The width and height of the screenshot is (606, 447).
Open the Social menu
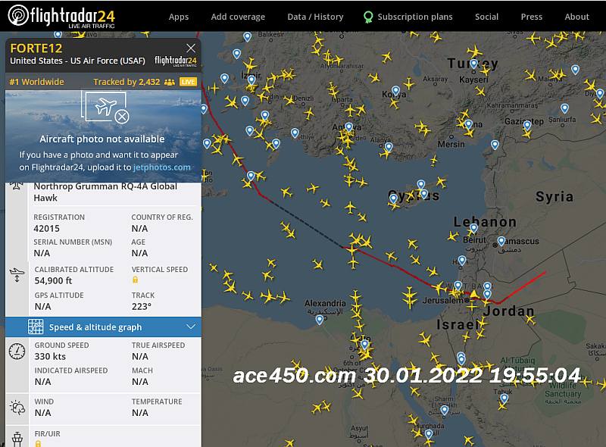[x=486, y=17]
